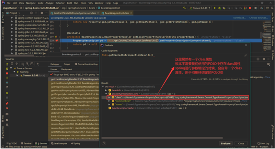Expand the code fragment editor with expand icon
This screenshot has height=149, width=275.
point(245,55)
